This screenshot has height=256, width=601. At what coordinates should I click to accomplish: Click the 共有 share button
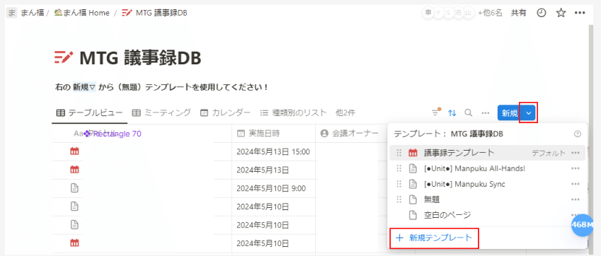click(x=518, y=13)
